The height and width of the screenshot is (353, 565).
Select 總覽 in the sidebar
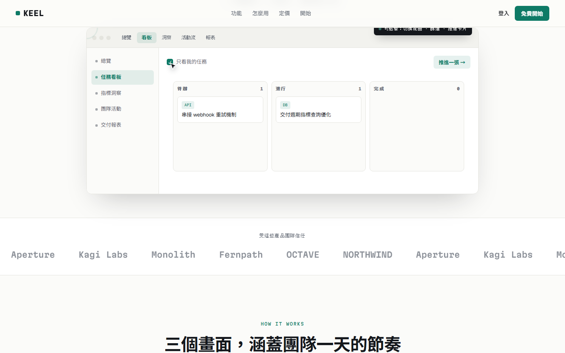pos(122,61)
